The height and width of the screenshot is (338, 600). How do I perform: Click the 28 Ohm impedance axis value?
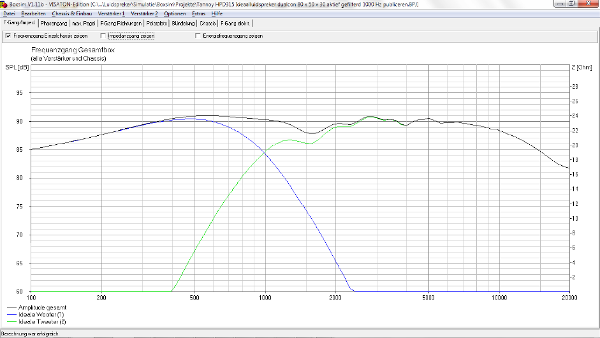pyautogui.click(x=574, y=87)
